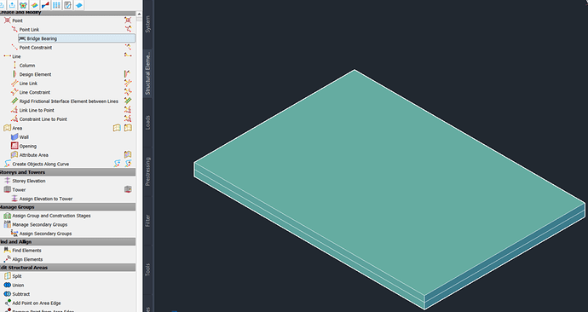The image size is (588, 312).
Task: Click the butterfly-shaped toolbar icon
Action: point(23,5)
